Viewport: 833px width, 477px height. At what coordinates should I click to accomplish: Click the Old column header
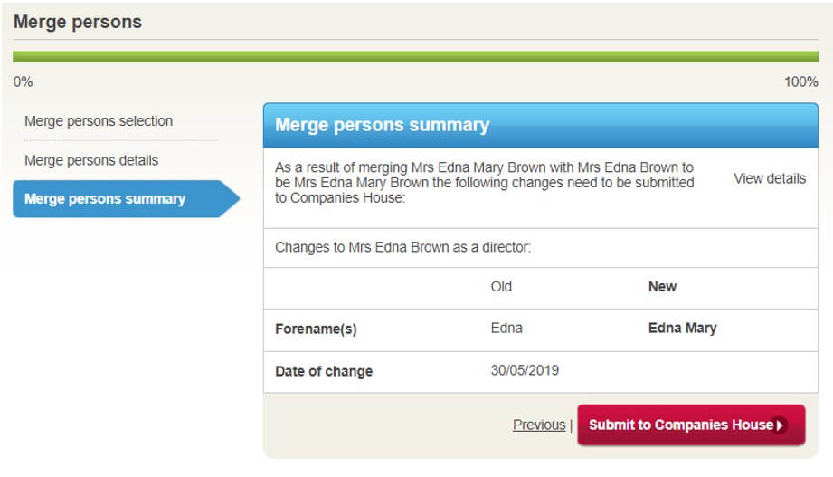coord(501,286)
